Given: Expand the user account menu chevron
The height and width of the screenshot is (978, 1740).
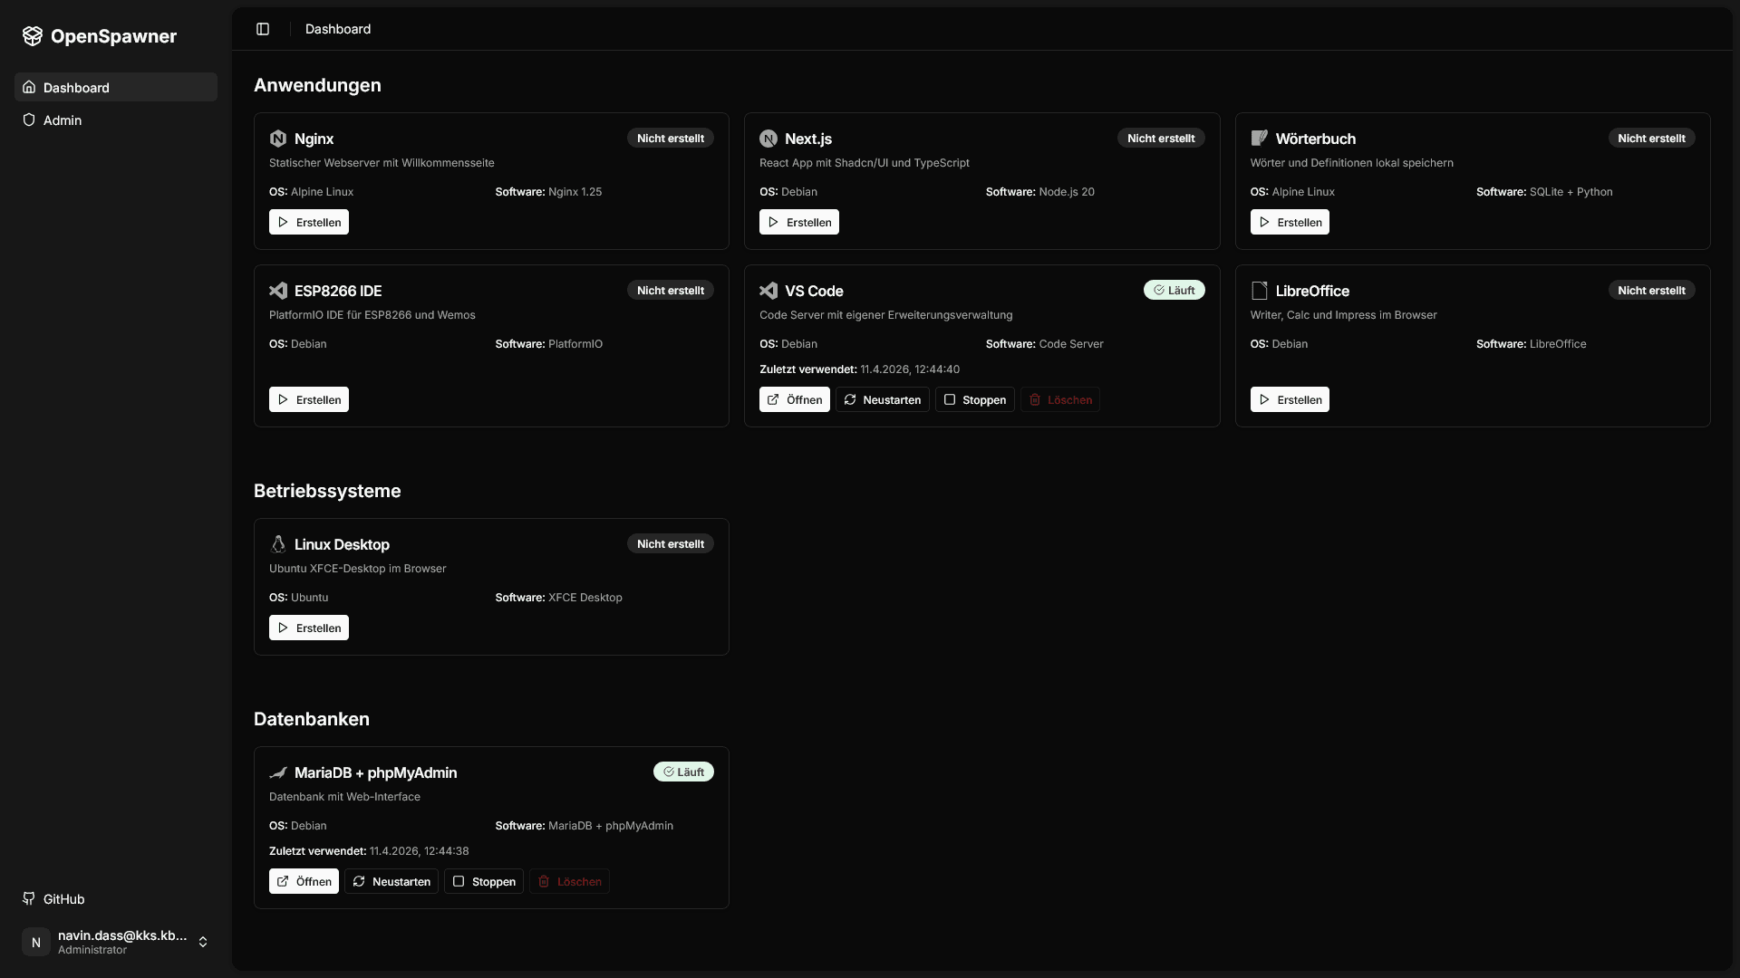Looking at the screenshot, I should coord(203,942).
